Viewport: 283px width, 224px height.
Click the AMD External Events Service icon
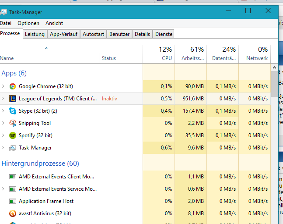coord(13,189)
